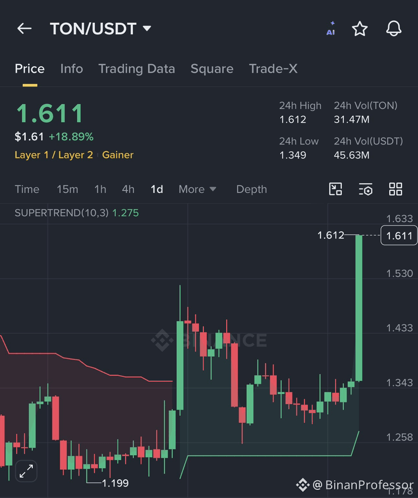Open the AI analysis icon
The height and width of the screenshot is (498, 418).
tap(331, 29)
